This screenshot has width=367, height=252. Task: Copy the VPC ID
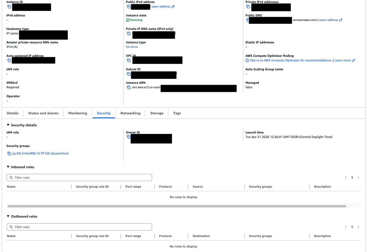tap(129, 60)
